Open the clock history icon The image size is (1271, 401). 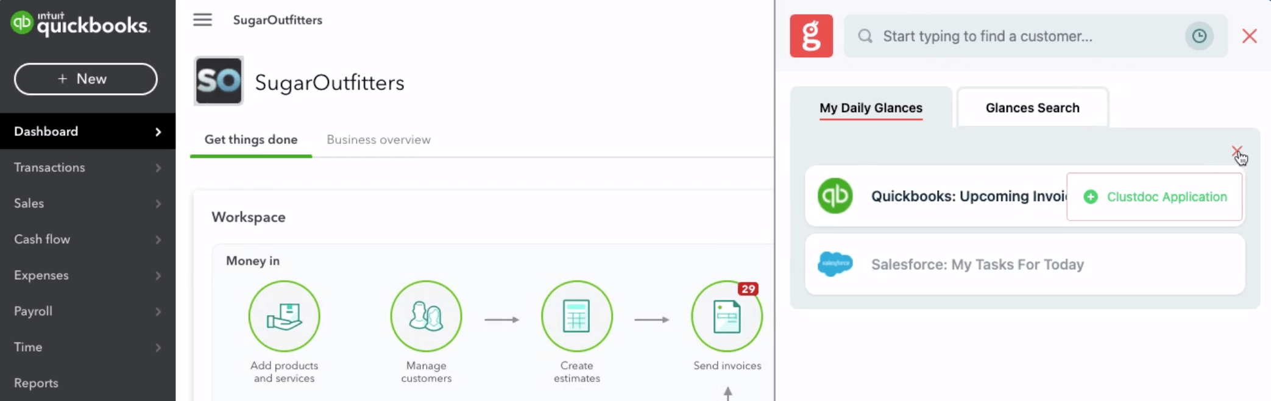point(1198,36)
